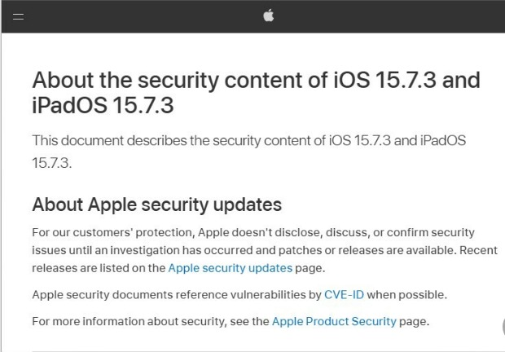Click the lone '15.7.3.' ending the intro paragraph
This screenshot has height=352, width=505.
click(x=52, y=162)
